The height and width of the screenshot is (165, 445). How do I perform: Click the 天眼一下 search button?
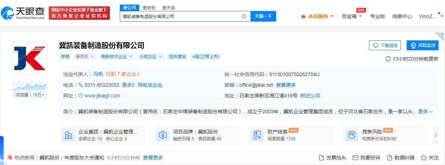tap(263, 16)
